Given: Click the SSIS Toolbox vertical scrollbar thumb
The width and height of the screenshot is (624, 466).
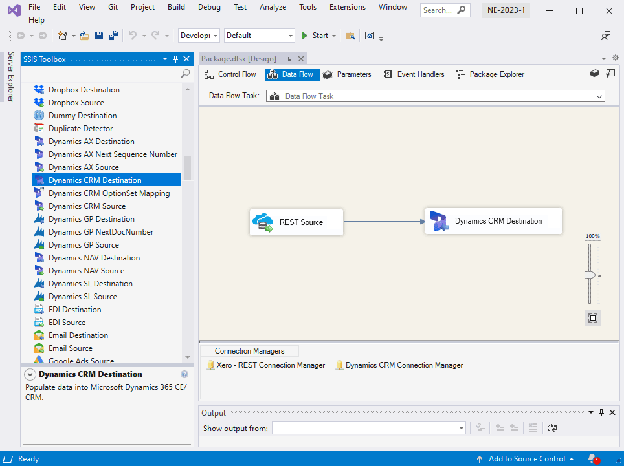Looking at the screenshot, I should click(x=188, y=169).
